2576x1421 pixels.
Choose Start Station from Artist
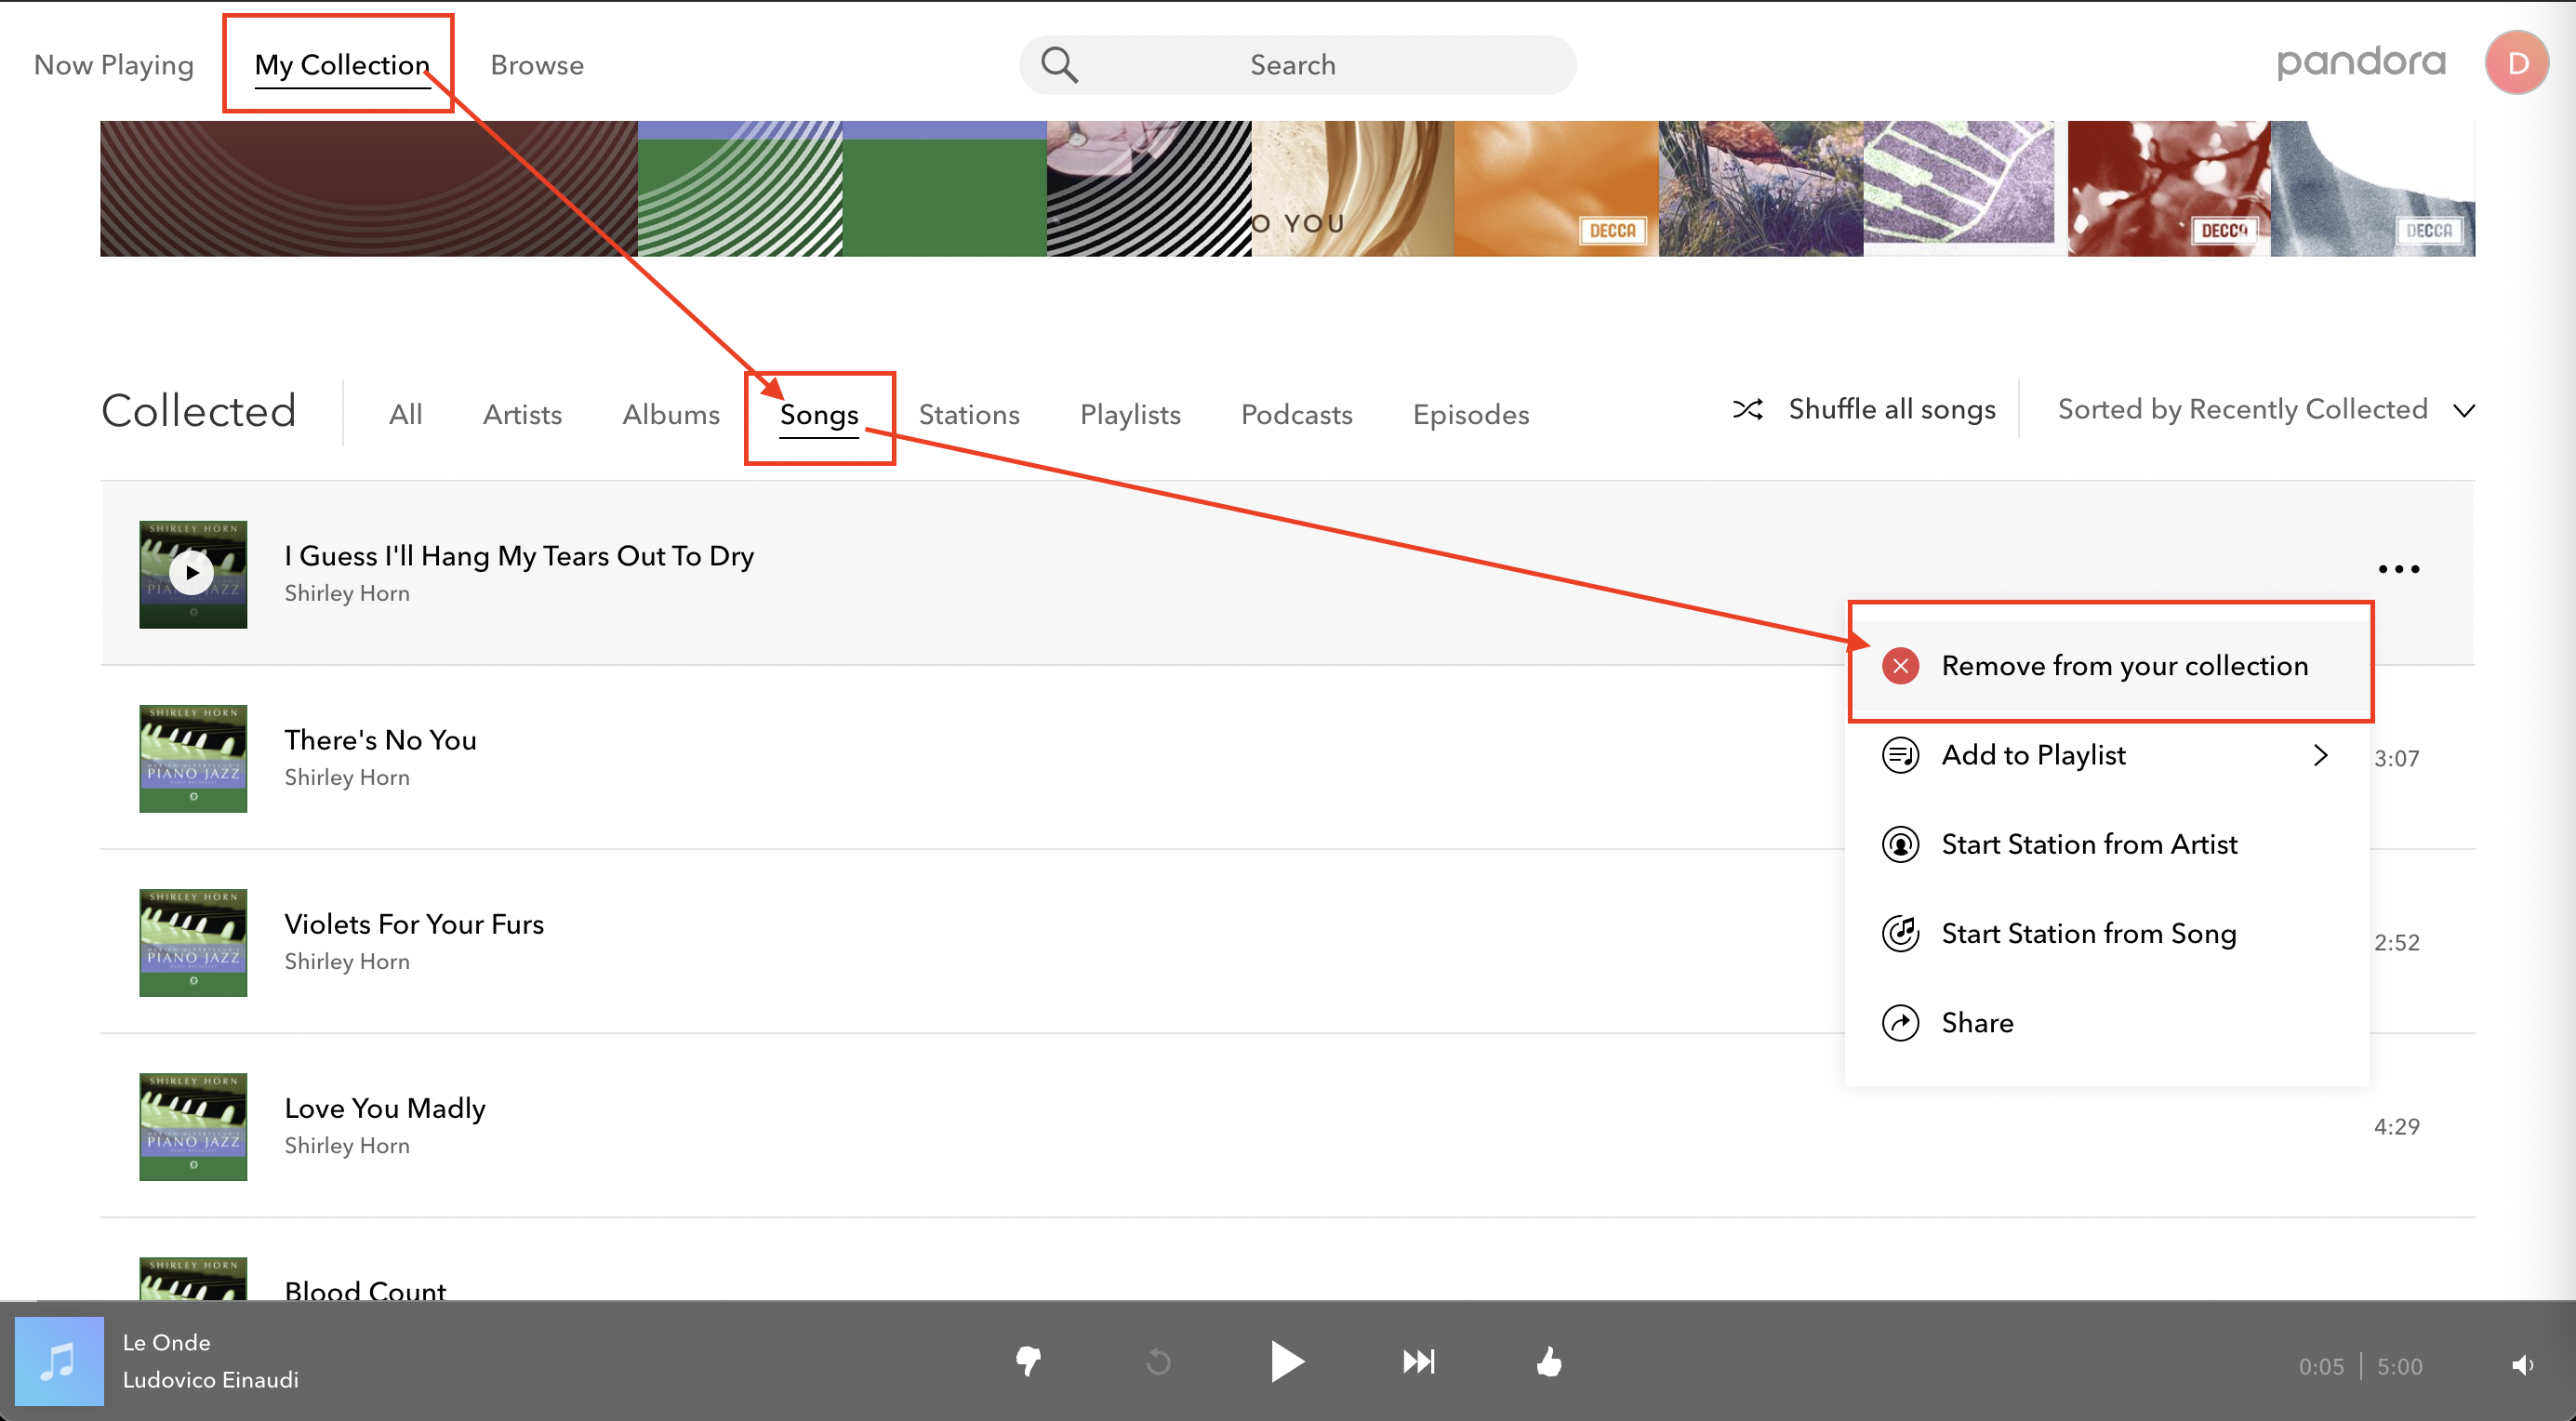point(2090,844)
